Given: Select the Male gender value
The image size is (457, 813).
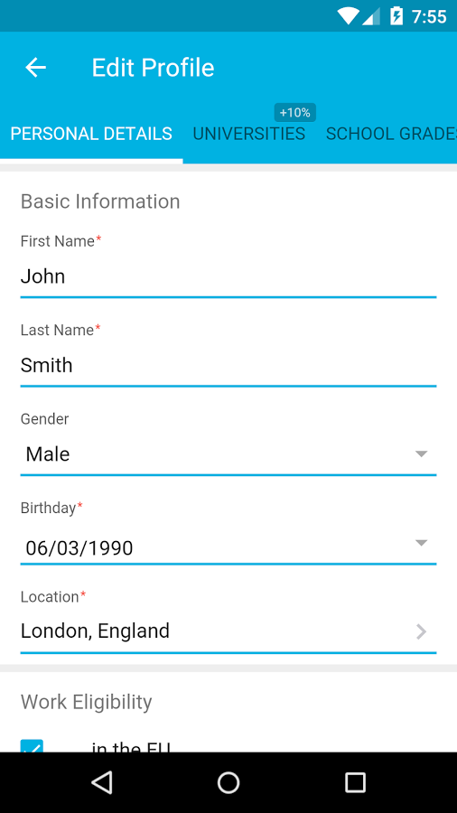Looking at the screenshot, I should pos(48,454).
